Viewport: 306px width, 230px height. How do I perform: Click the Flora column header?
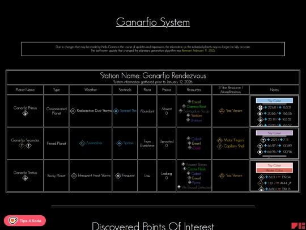tap(147, 90)
